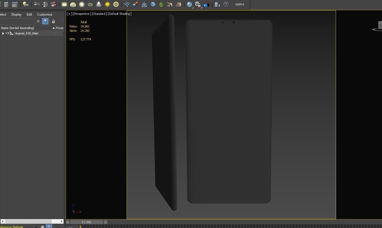Screen dimensions: 382x228
Task: Click the document with red arrow icon
Action: 217,5
